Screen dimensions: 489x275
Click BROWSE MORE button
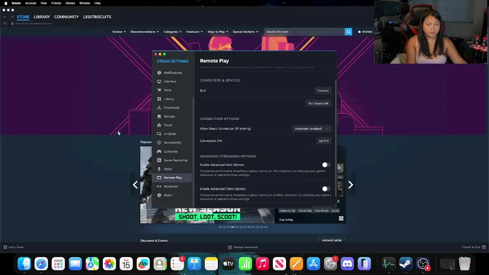(x=332, y=241)
